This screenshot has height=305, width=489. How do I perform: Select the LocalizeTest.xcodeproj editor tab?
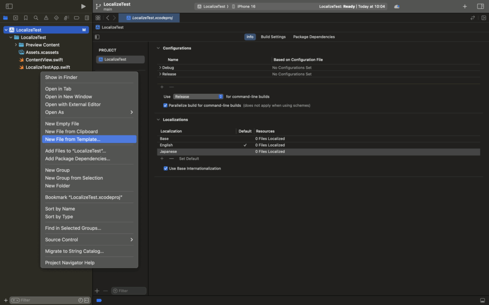click(x=149, y=18)
